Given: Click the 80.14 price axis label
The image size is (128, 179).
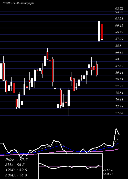Looking at the screenshot, I should 119,72.
